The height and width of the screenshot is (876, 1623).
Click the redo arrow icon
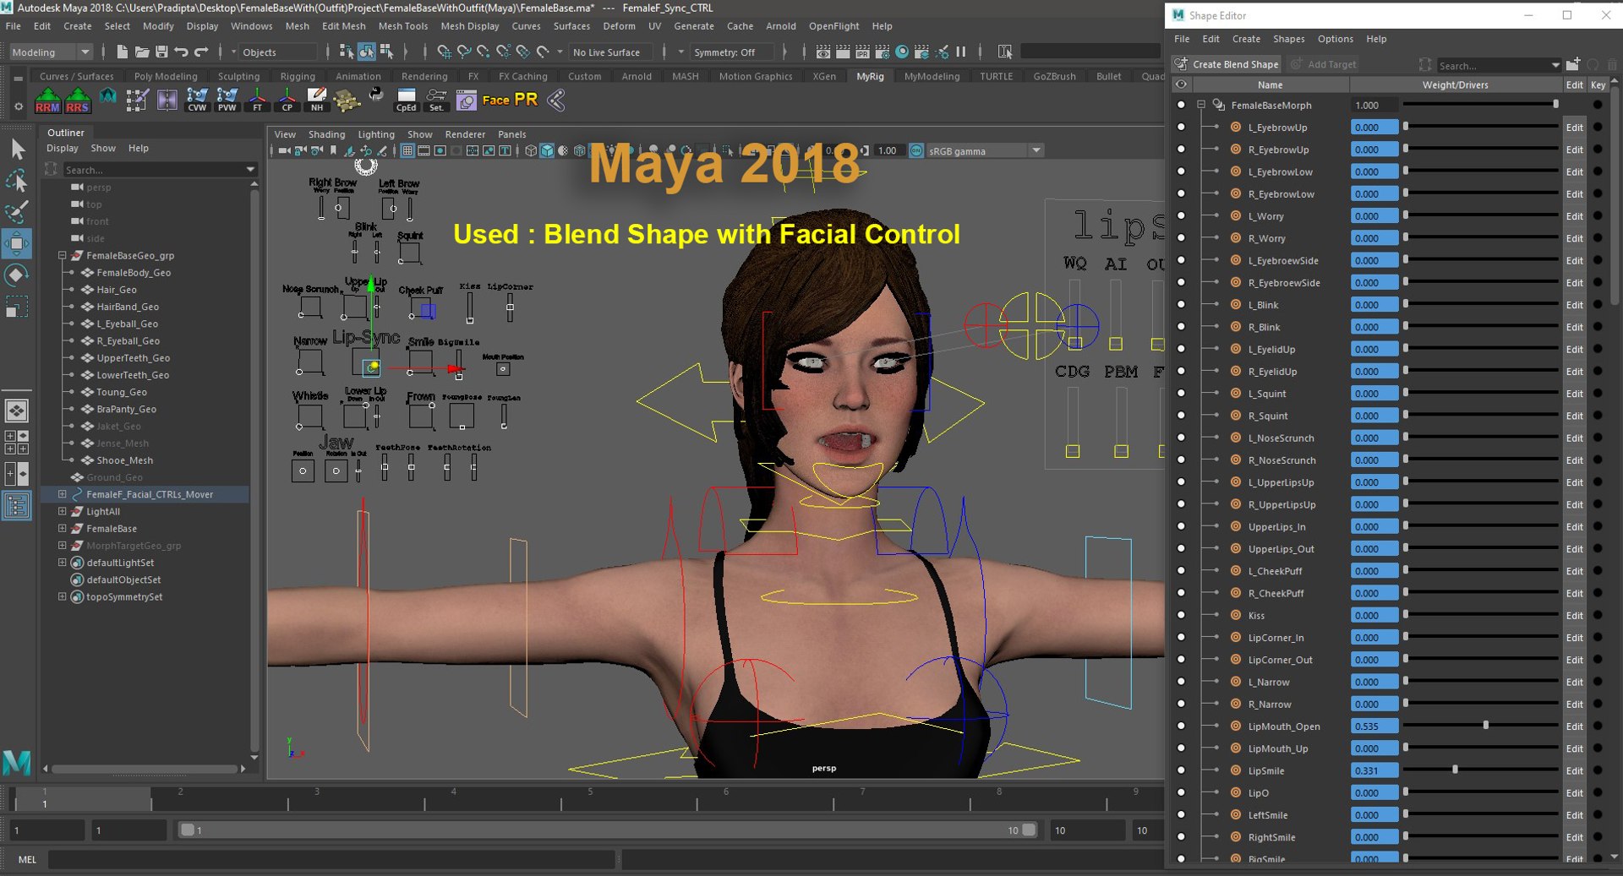[x=201, y=52]
